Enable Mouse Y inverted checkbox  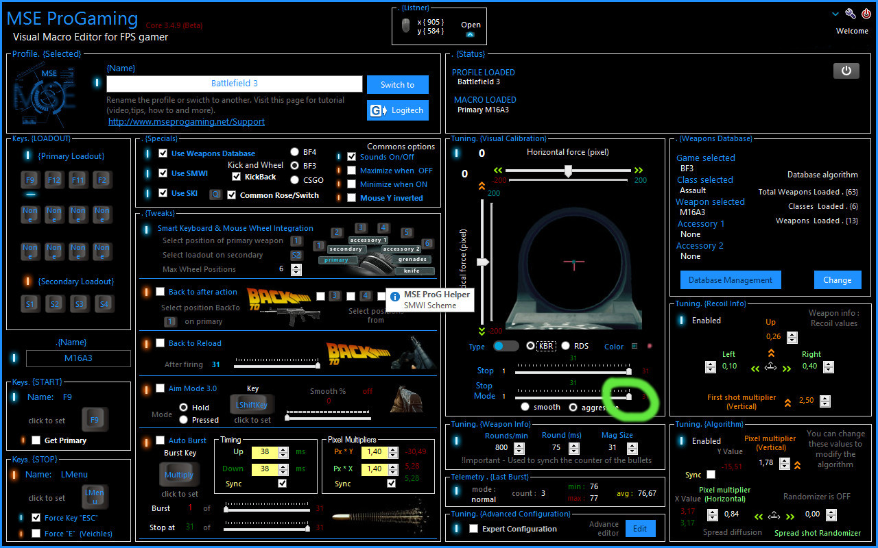coord(352,198)
